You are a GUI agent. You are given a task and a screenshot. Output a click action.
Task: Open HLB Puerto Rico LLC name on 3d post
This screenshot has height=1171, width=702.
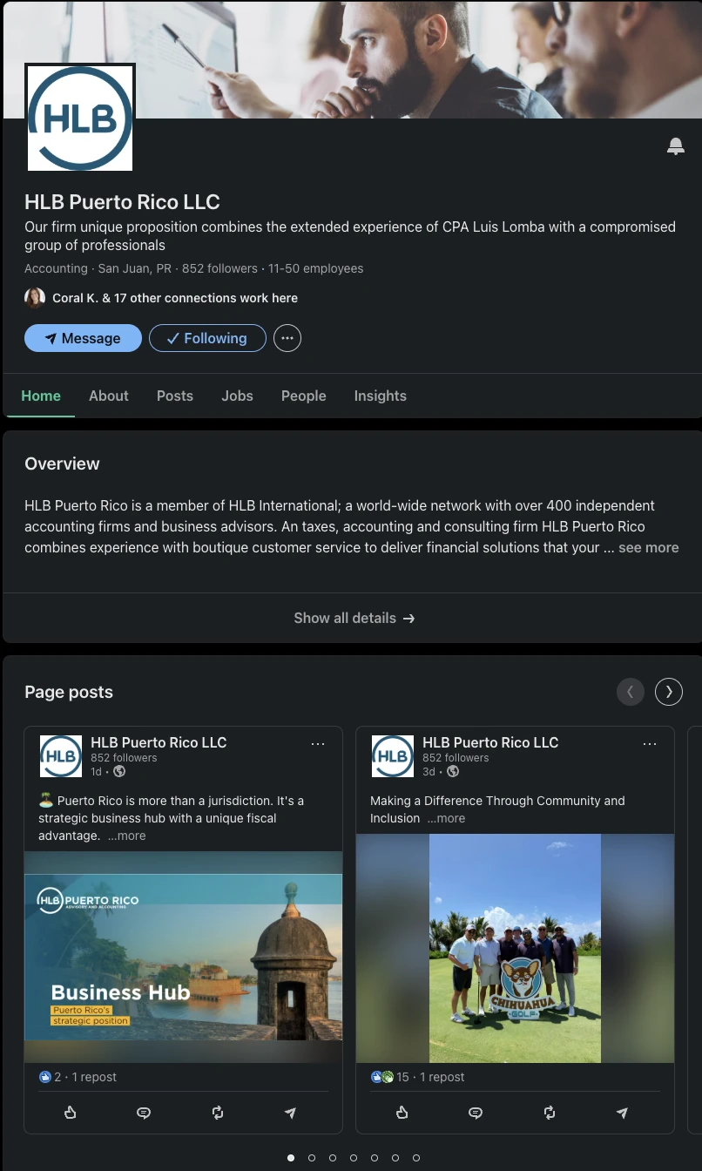[490, 742]
